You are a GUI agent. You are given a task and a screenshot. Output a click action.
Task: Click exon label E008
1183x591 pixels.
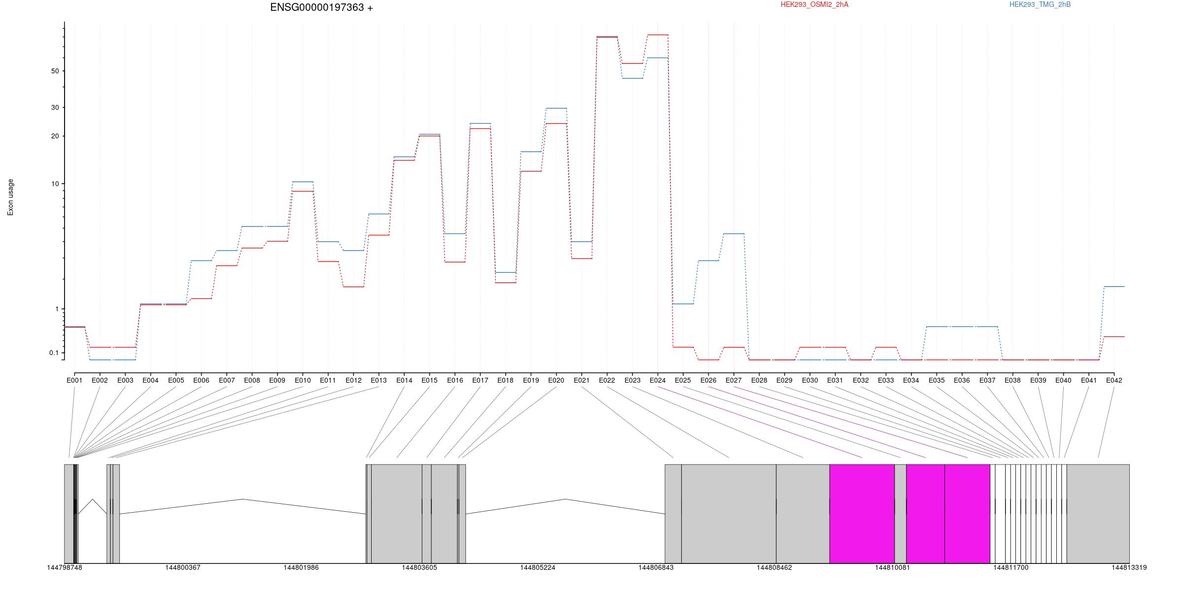(252, 380)
